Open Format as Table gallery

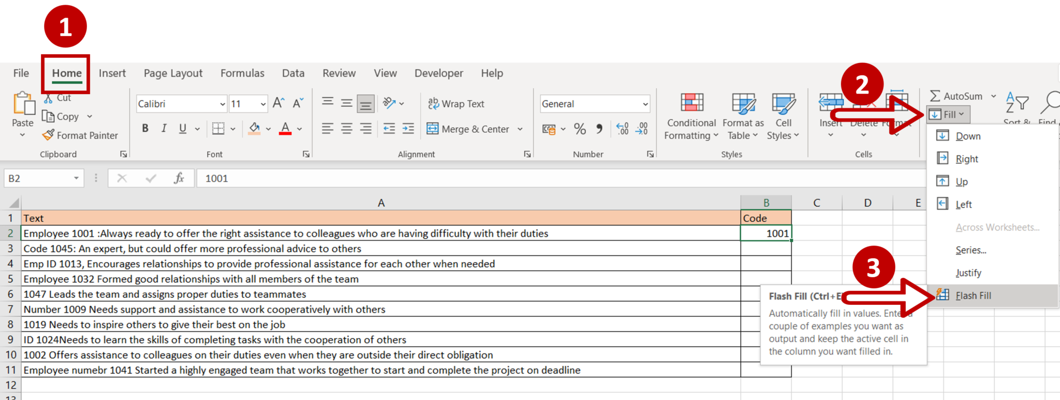point(743,116)
